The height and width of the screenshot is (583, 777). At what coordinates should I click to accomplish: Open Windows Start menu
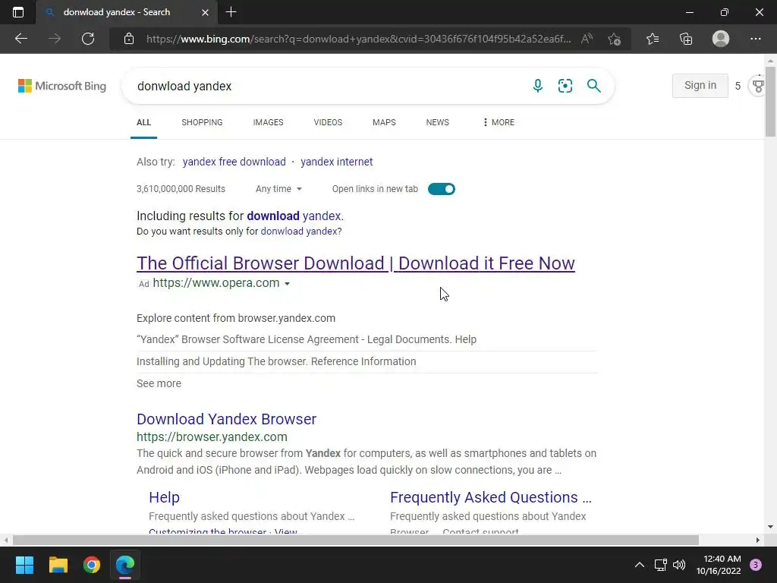click(24, 565)
